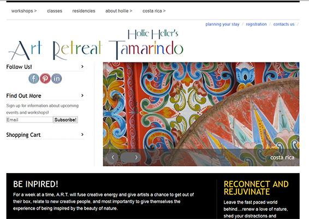Visit the planning your stay link
Image resolution: width=309 pixels, height=219 pixels.
(x=222, y=24)
